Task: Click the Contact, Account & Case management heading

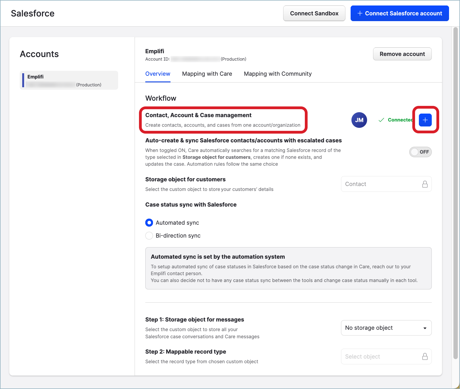Action: click(198, 115)
